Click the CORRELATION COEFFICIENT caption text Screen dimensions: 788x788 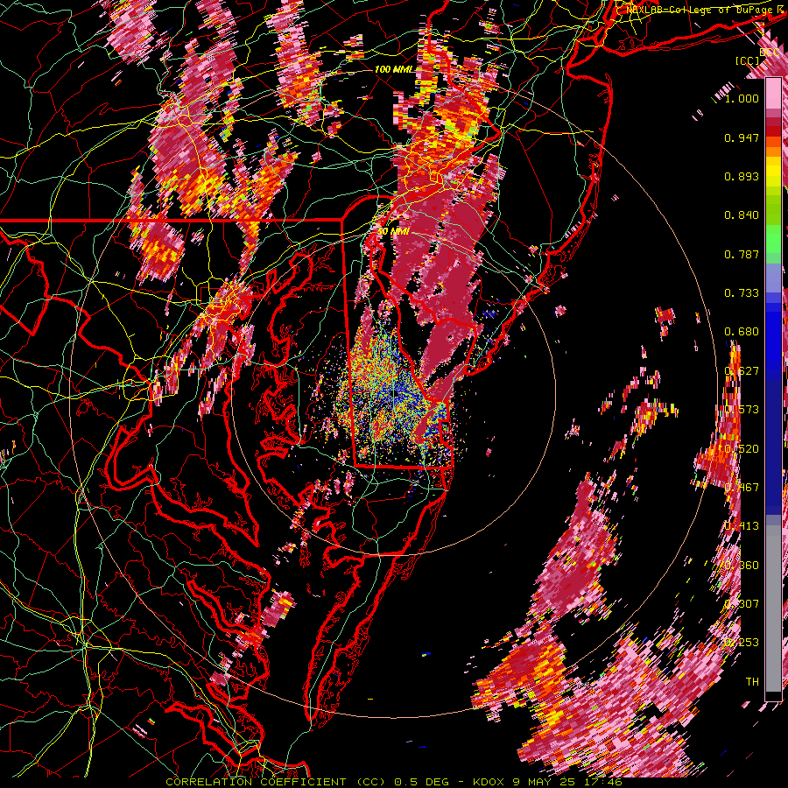(x=256, y=782)
